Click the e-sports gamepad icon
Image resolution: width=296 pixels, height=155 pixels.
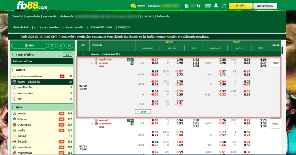14,142
